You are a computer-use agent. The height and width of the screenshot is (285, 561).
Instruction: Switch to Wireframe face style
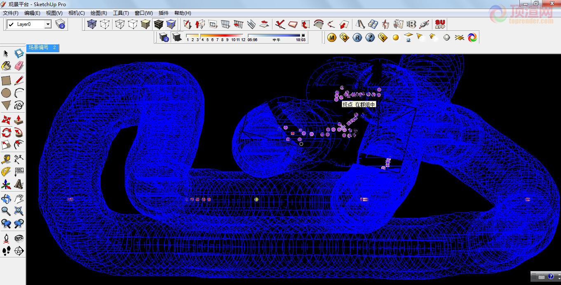point(120,24)
